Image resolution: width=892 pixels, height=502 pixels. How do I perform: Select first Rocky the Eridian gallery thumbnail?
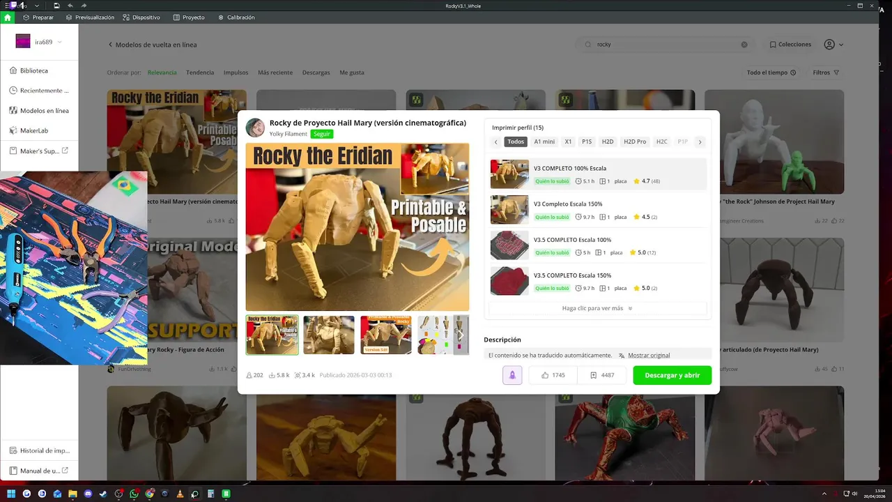(272, 335)
